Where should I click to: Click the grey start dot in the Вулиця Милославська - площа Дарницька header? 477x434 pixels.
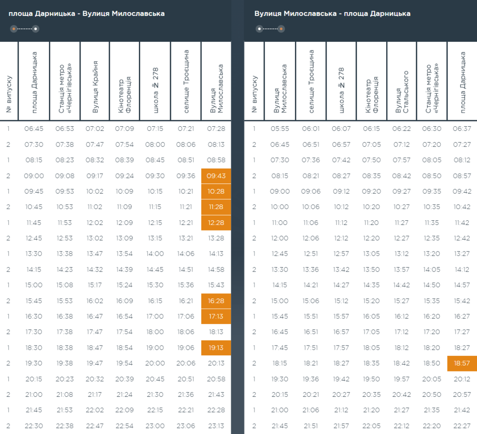point(259,29)
